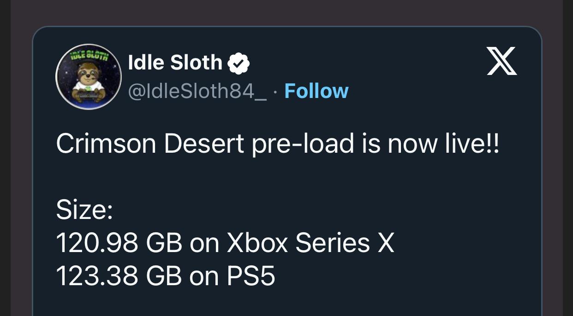Image resolution: width=573 pixels, height=316 pixels.
Task: Click the 'Size:' label in tweet
Action: (84, 210)
